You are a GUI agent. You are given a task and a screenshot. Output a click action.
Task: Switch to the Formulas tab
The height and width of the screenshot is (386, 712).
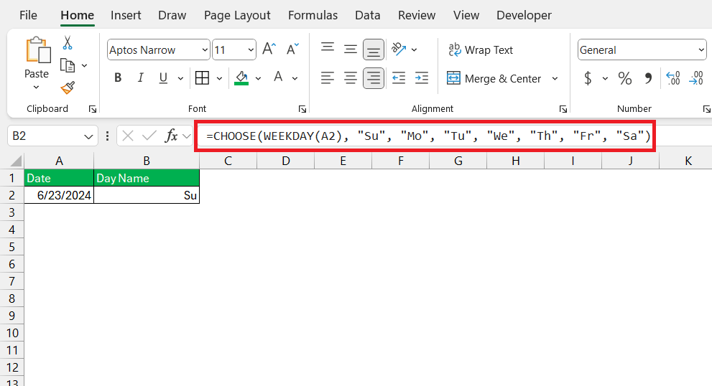[x=313, y=15]
